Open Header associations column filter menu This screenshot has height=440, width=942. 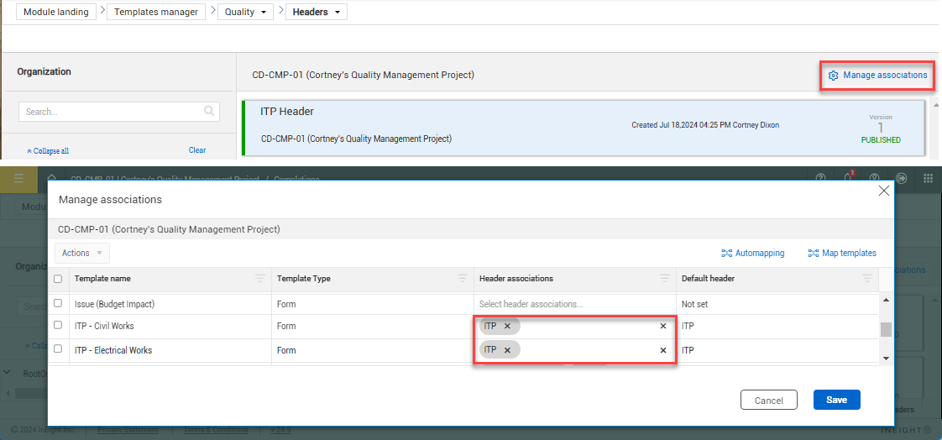(x=664, y=279)
